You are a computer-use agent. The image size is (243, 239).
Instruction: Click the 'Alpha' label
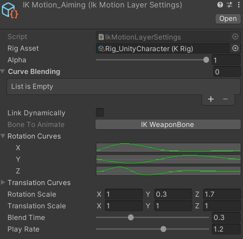[x=17, y=60]
